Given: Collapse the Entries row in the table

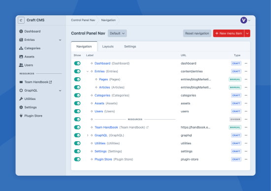Looking at the screenshot, I should 87,71.
